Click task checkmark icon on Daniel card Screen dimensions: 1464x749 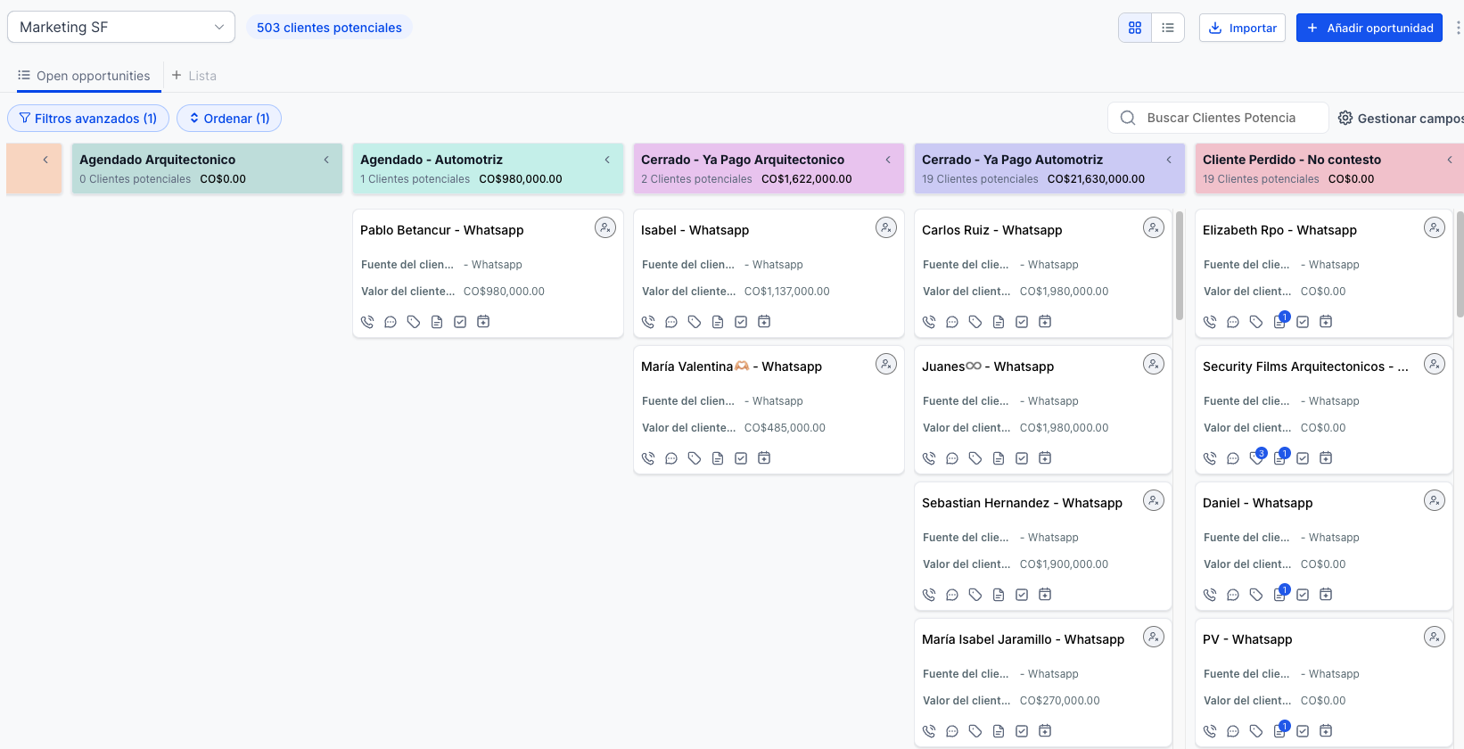point(1303,595)
